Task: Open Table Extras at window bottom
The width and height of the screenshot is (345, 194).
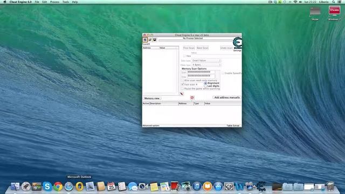Action: [233, 126]
